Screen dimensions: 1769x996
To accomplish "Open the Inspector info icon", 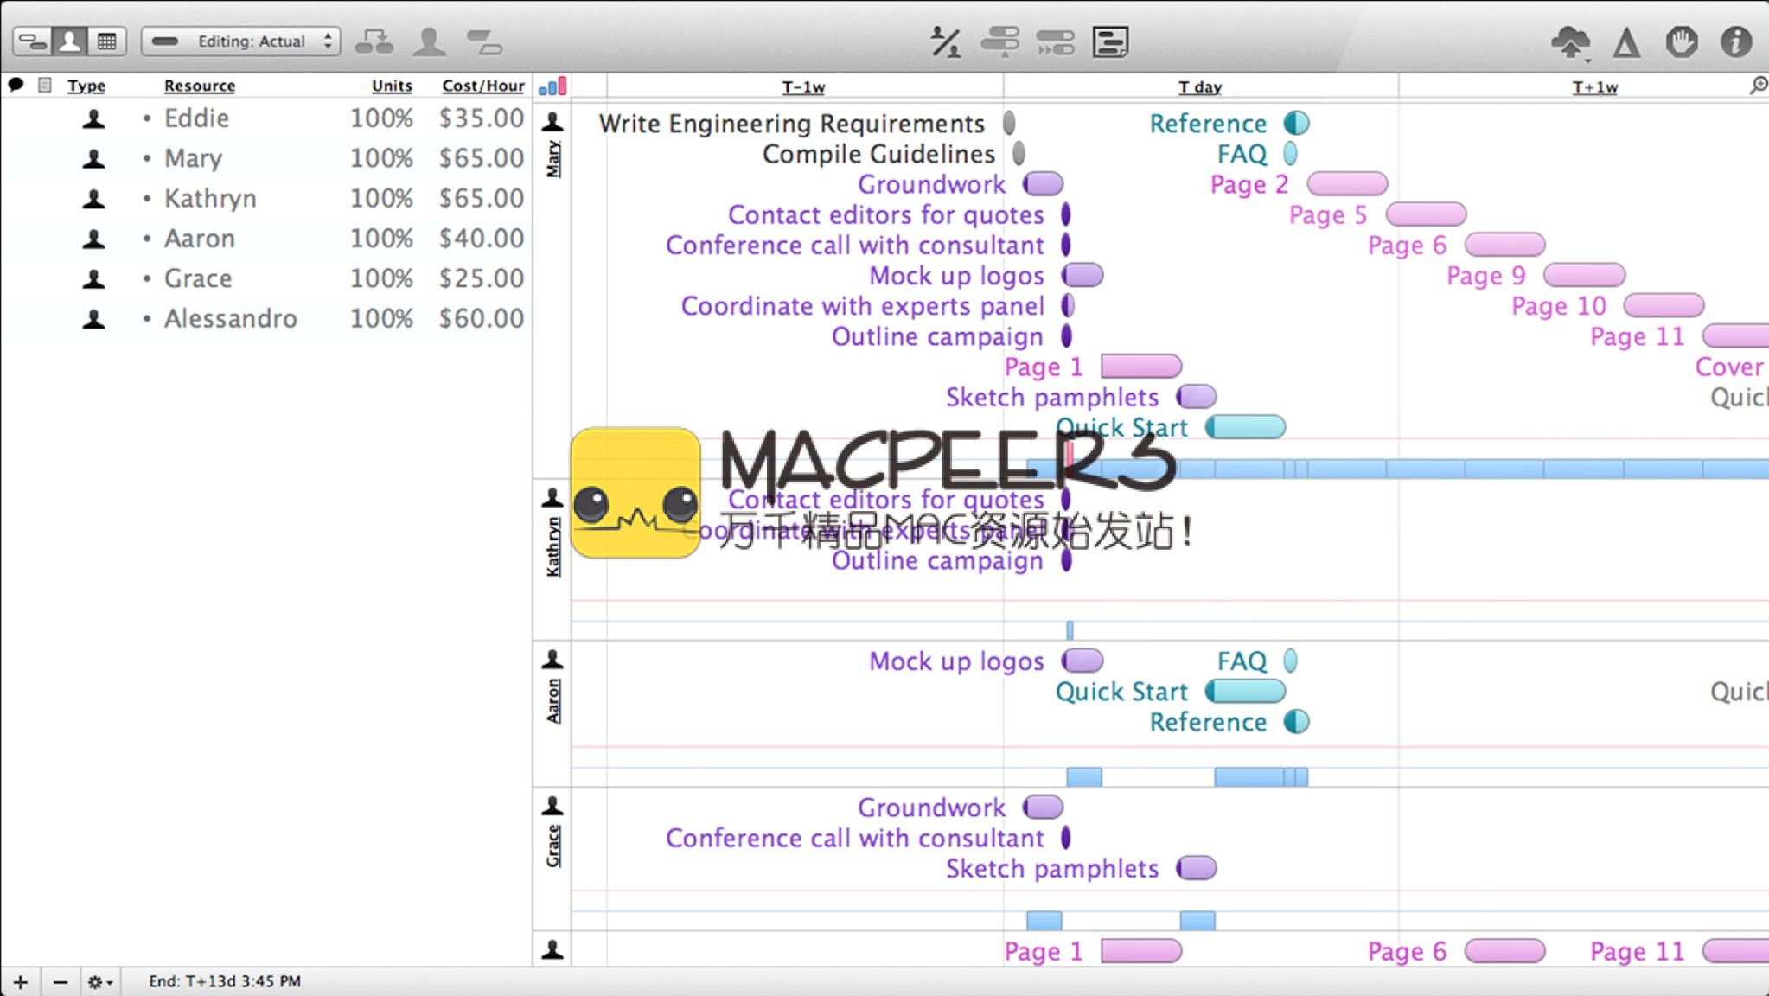I will (x=1735, y=41).
